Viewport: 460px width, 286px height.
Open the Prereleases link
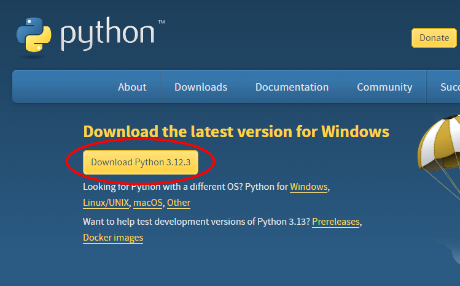[x=336, y=222]
